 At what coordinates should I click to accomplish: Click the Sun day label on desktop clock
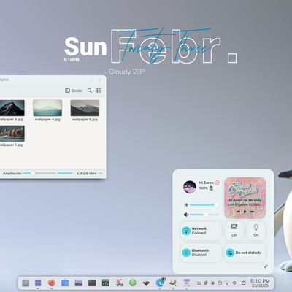pos(85,46)
